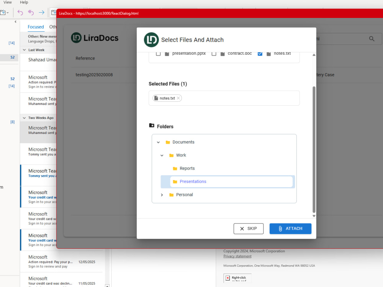Click the Reports folder icon
383x287 pixels.
point(175,168)
